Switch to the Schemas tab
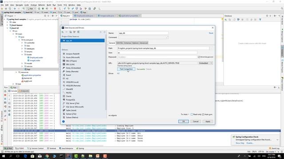This screenshot has width=284, height=159. tap(127, 43)
